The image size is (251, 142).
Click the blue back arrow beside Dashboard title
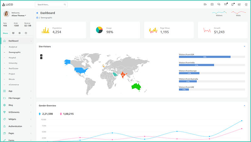pyautogui.click(x=37, y=13)
